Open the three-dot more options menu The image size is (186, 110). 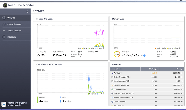(x=182, y=5)
